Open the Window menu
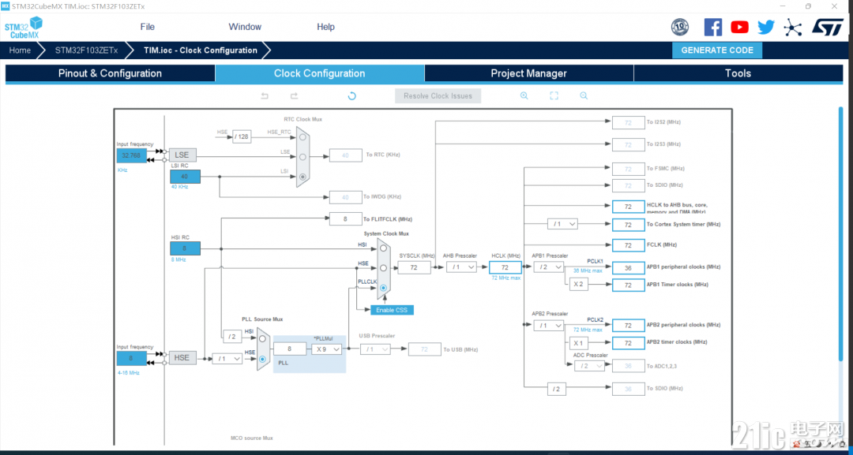Screen dimensions: 853x455 245,27
